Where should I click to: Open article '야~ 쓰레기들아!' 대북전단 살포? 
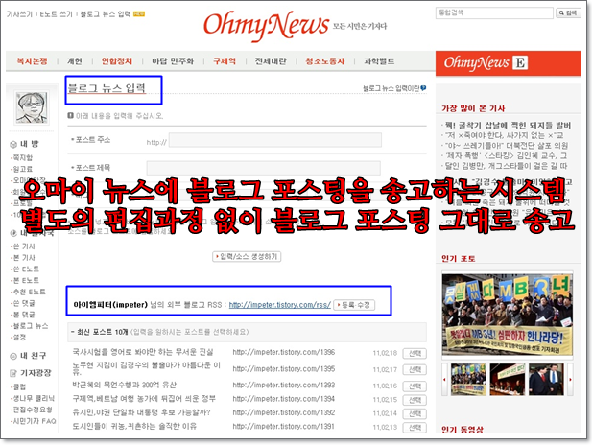(506, 146)
